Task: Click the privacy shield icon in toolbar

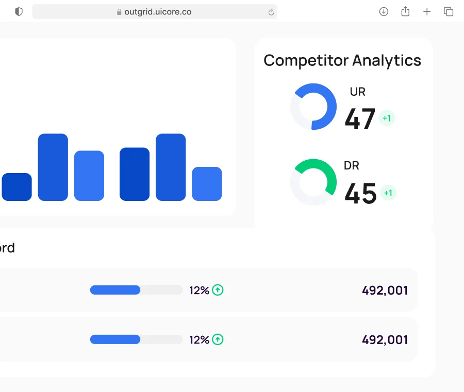Action: pos(19,11)
